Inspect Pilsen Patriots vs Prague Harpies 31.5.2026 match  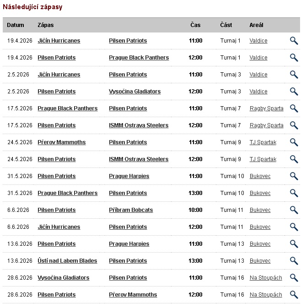[294, 176]
